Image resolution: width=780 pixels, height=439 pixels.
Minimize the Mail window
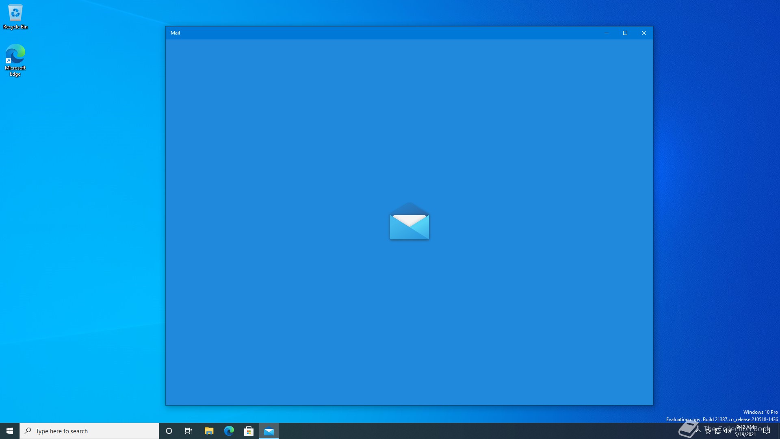[x=607, y=33]
